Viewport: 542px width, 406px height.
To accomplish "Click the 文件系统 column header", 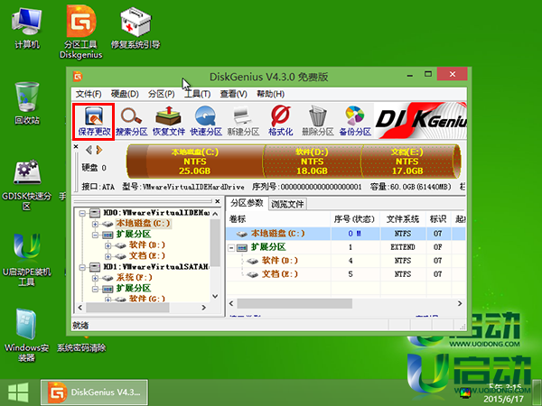I will (403, 219).
